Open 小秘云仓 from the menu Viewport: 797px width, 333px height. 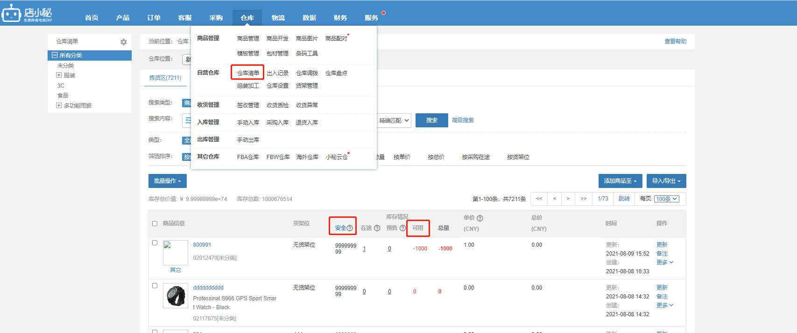coord(337,157)
